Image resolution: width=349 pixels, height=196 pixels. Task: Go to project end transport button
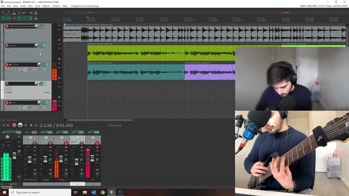(x=8, y=126)
